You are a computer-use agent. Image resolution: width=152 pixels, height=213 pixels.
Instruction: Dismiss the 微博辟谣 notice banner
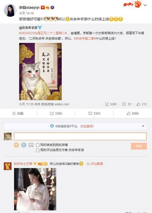click(x=143, y=126)
